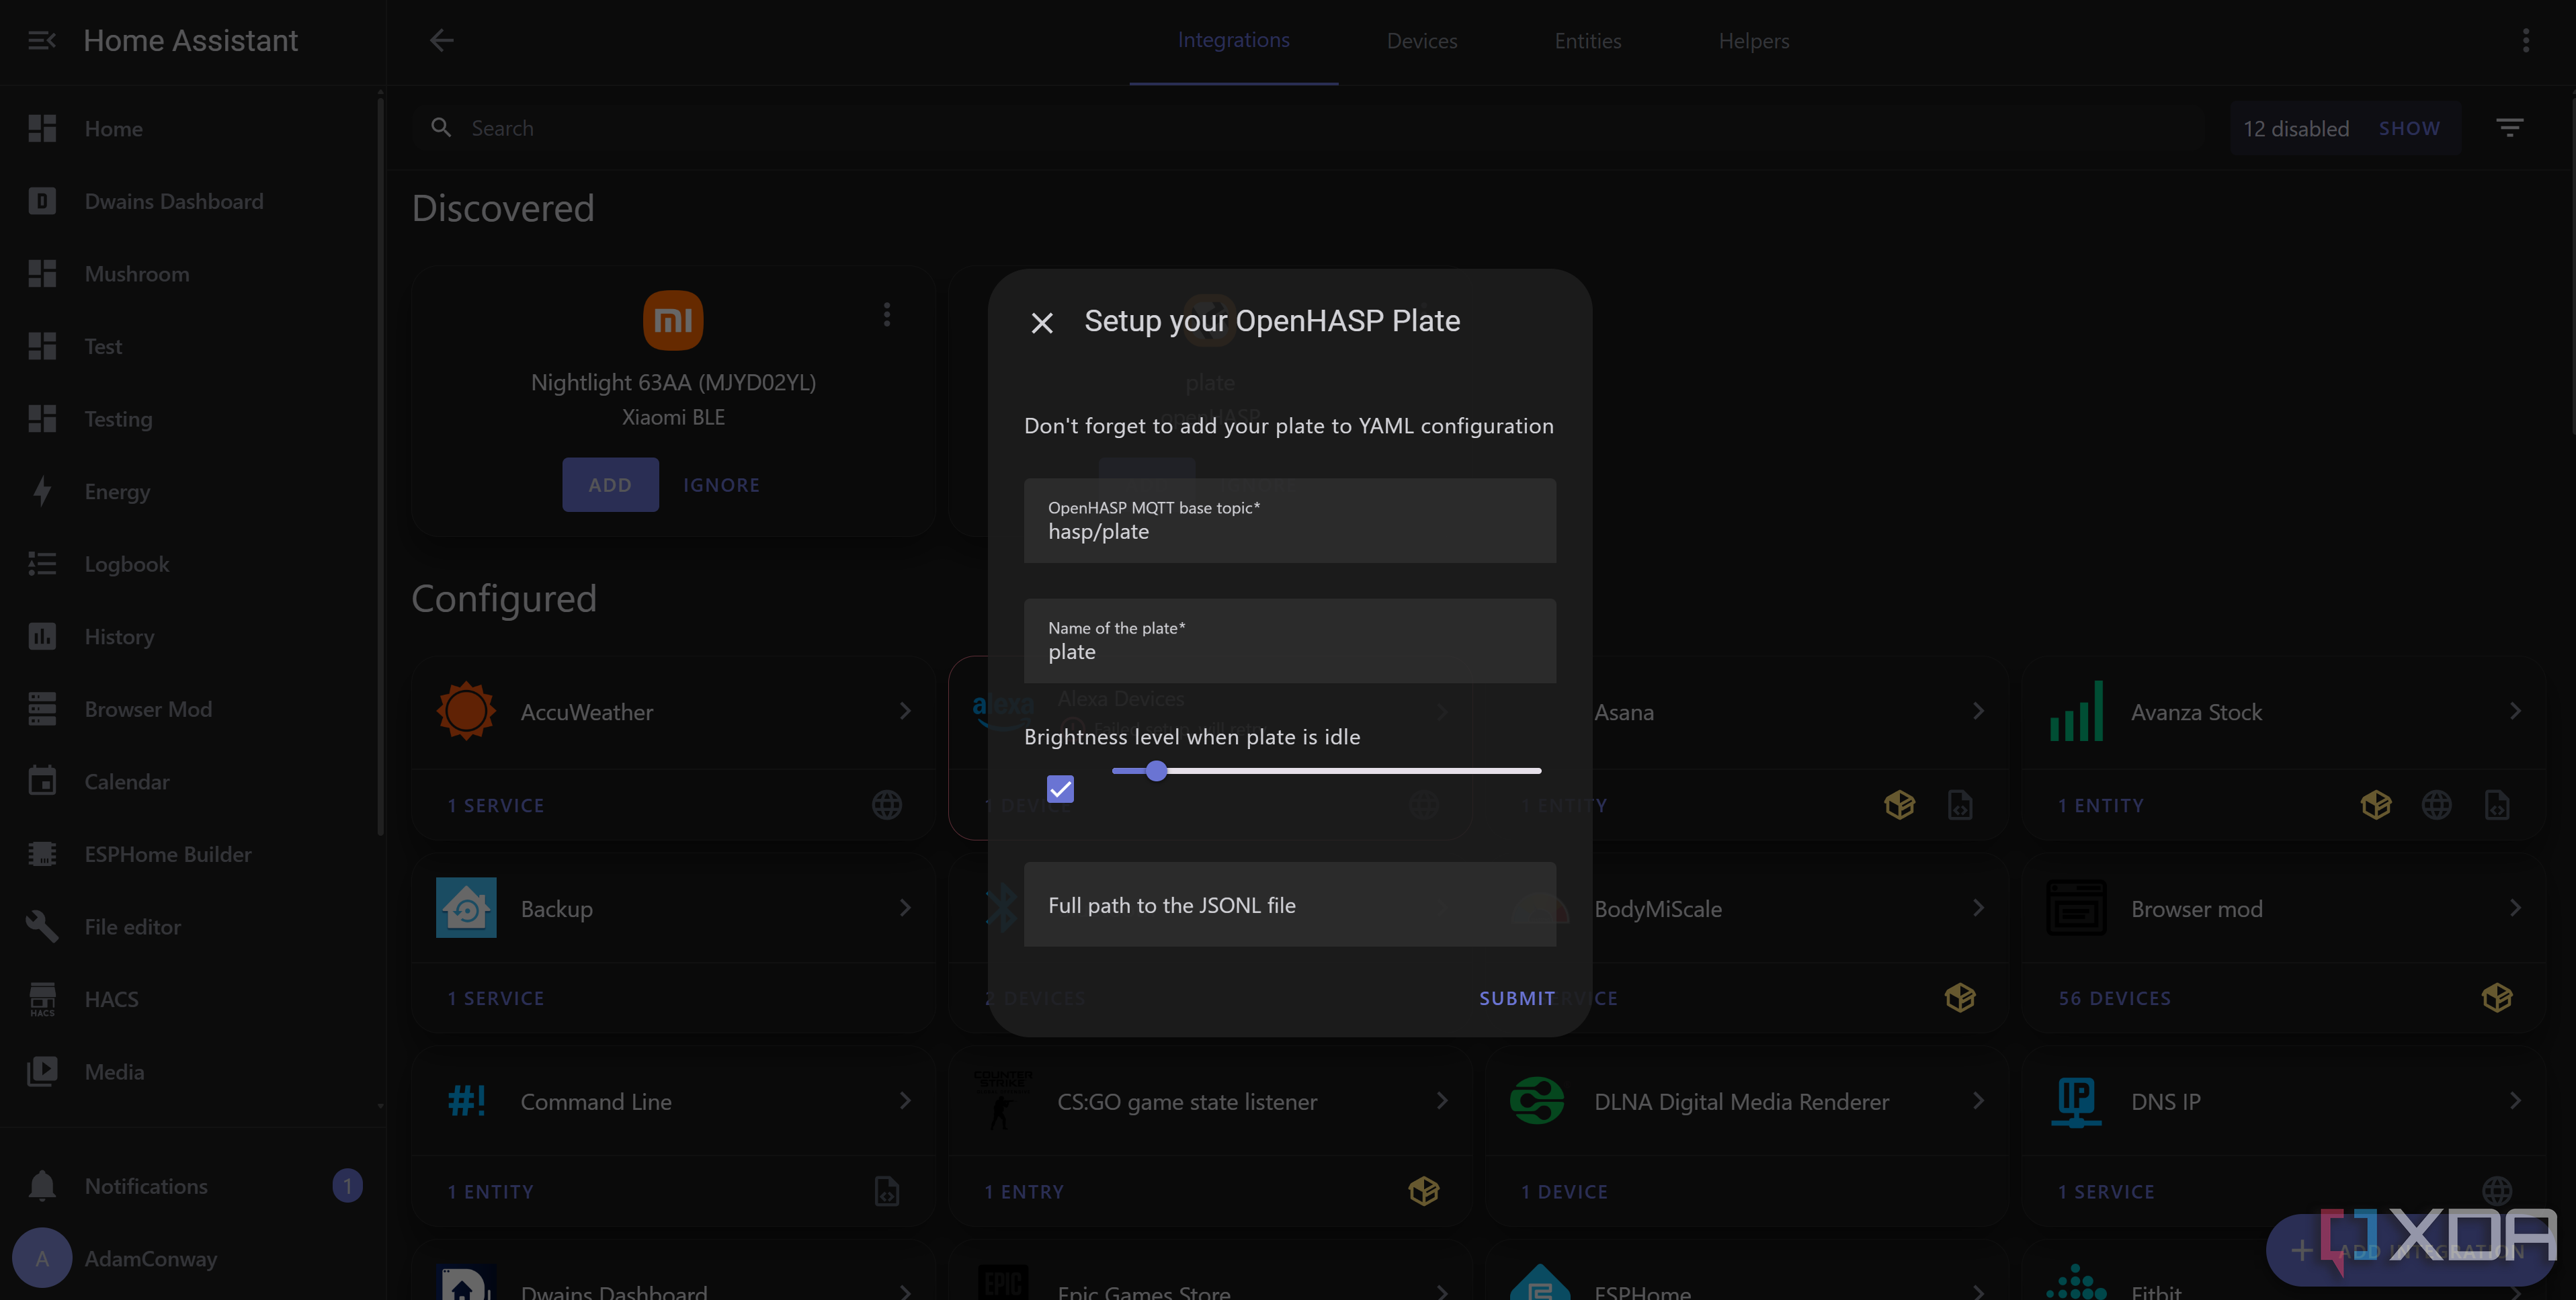Click the Command Line YAML file icon

pyautogui.click(x=887, y=1191)
